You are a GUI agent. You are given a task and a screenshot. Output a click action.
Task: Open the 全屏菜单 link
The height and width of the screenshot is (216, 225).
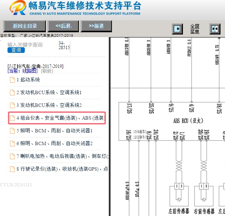pyautogui.click(x=195, y=29)
